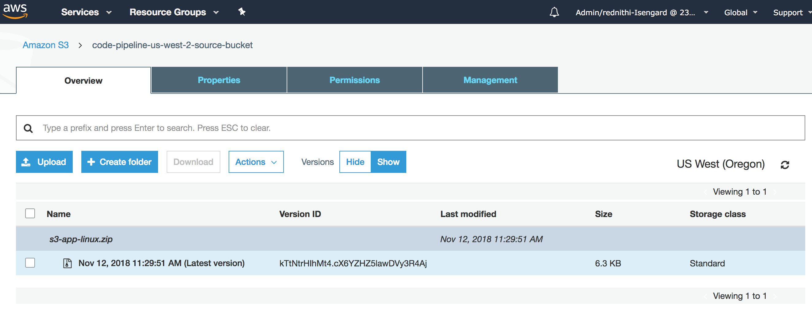Switch to the Overview tab
This screenshot has width=812, height=309.
point(83,80)
